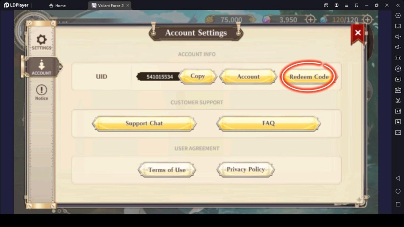Add gems with the plus icon
The image size is (404, 227).
pos(310,20)
